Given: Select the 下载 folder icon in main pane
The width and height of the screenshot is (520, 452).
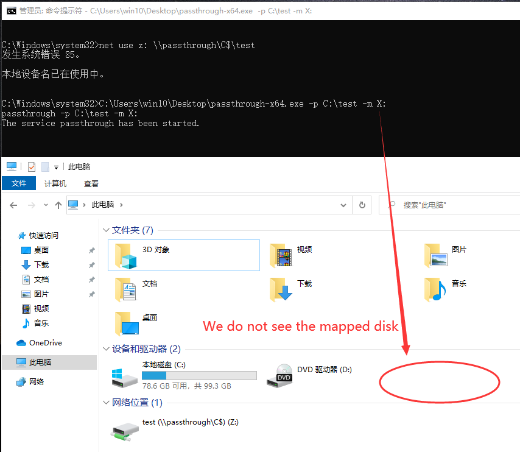Looking at the screenshot, I should 281,289.
